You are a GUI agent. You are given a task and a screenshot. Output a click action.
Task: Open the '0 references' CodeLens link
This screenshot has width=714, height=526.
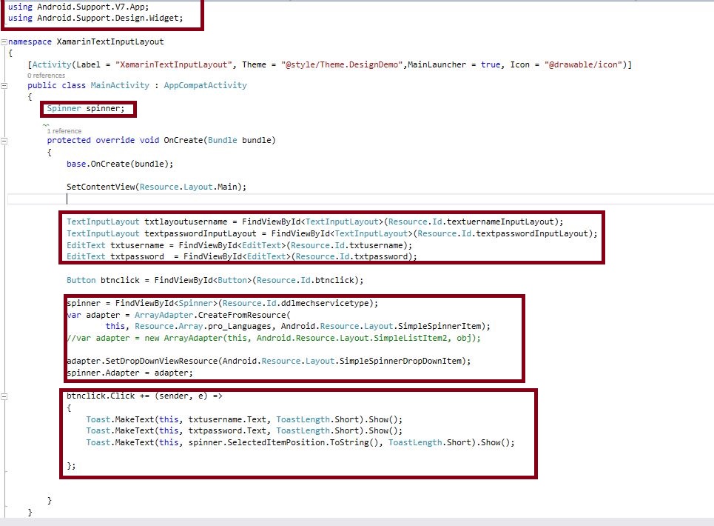46,76
